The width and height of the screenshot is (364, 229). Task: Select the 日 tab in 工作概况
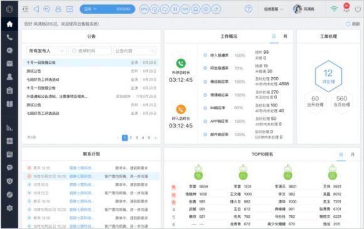pos(274,36)
